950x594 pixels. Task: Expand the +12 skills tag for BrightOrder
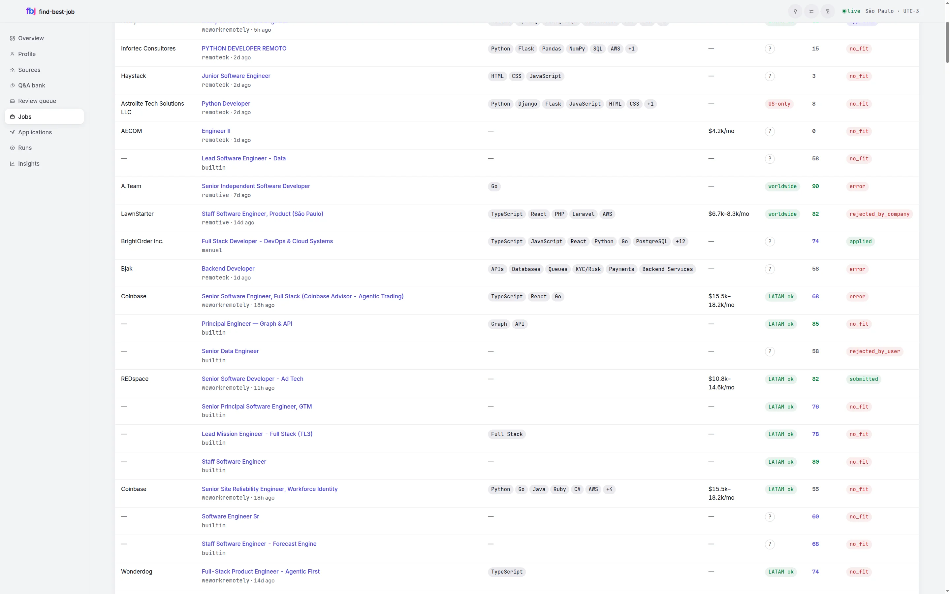(x=680, y=242)
